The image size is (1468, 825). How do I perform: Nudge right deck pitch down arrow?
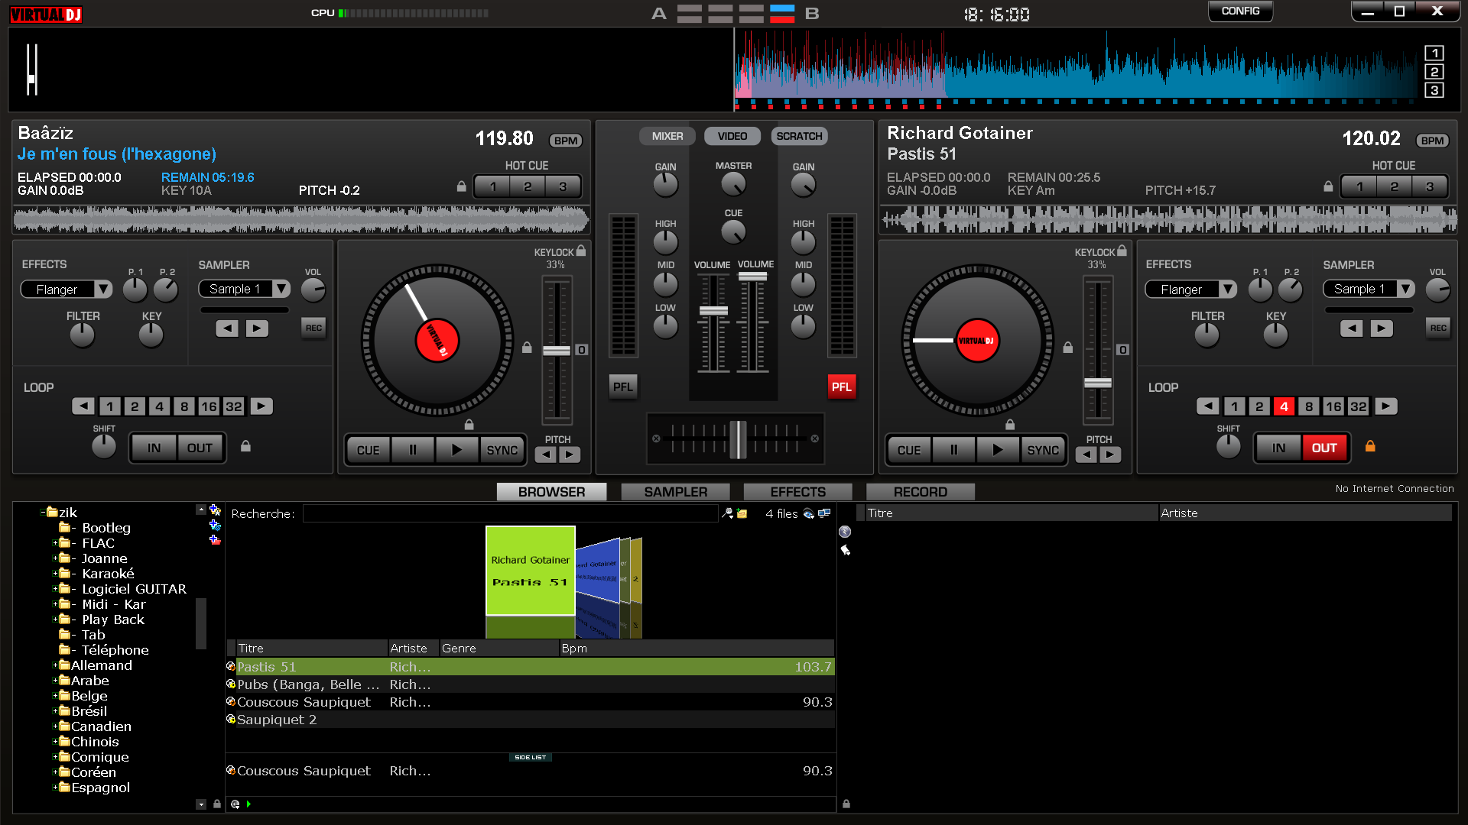coord(1086,455)
